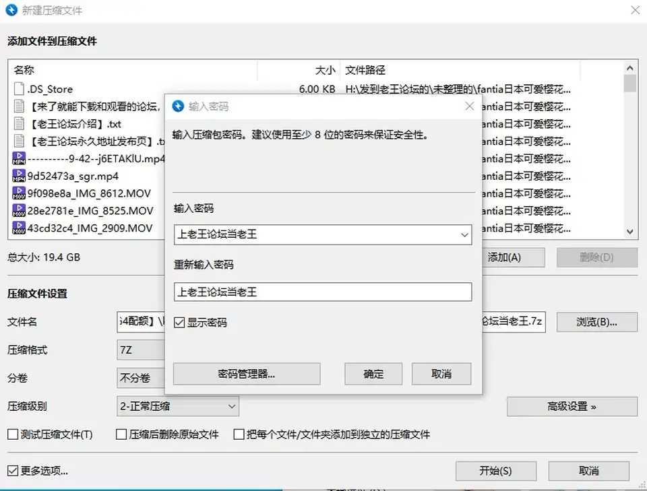Select the .DS_Store file name
The height and width of the screenshot is (491, 647).
[50, 89]
